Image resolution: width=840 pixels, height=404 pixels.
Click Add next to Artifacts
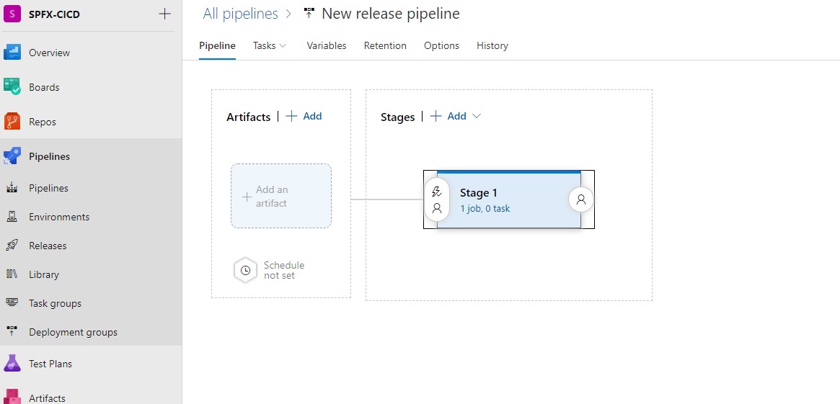pos(304,116)
